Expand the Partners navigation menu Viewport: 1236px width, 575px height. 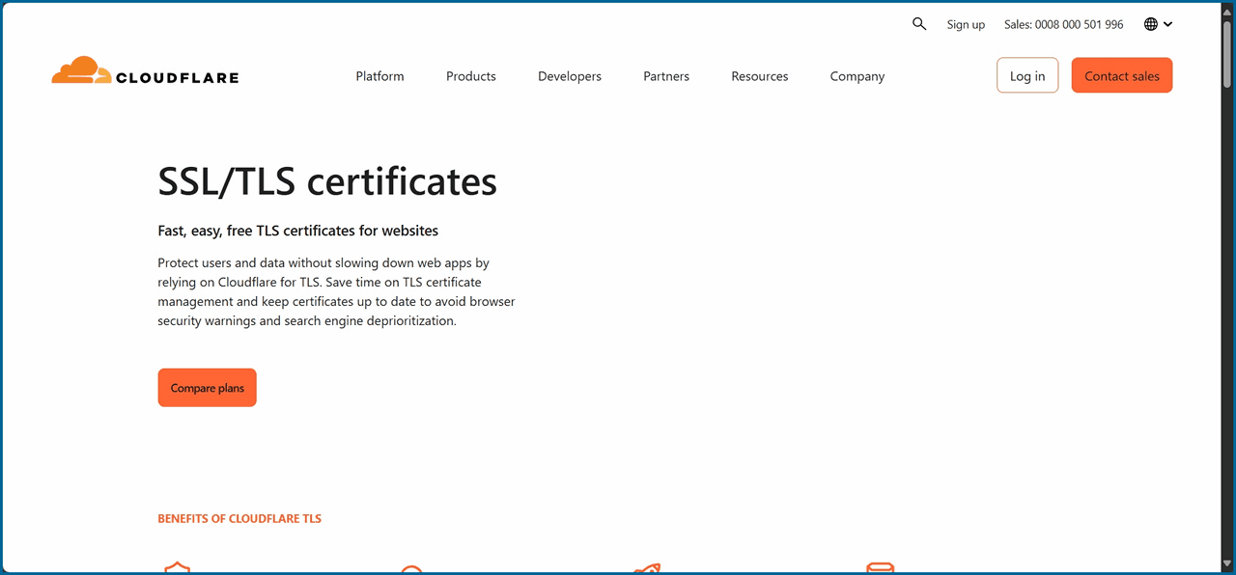tap(666, 76)
